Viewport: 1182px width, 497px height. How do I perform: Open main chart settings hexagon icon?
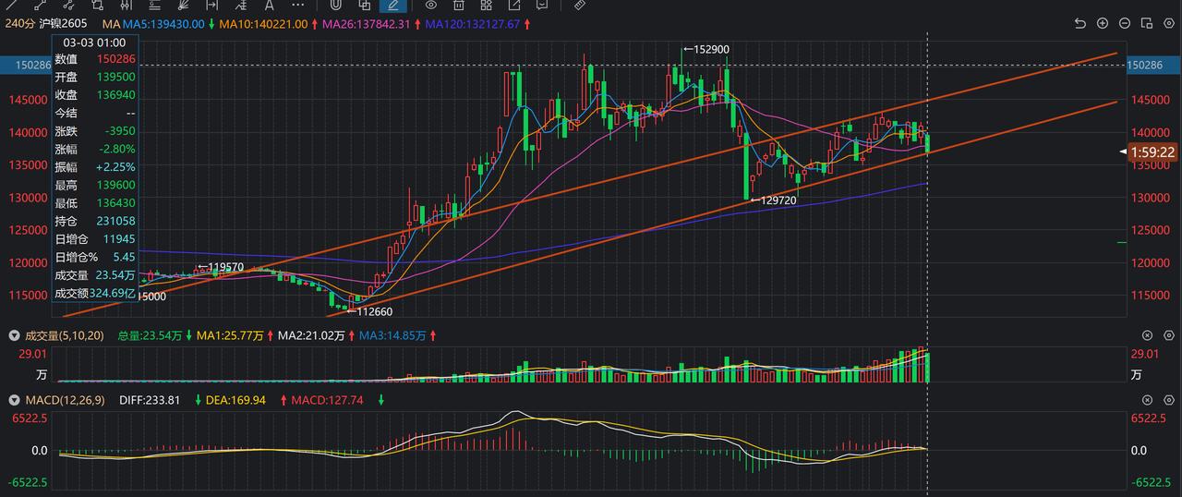1169,23
